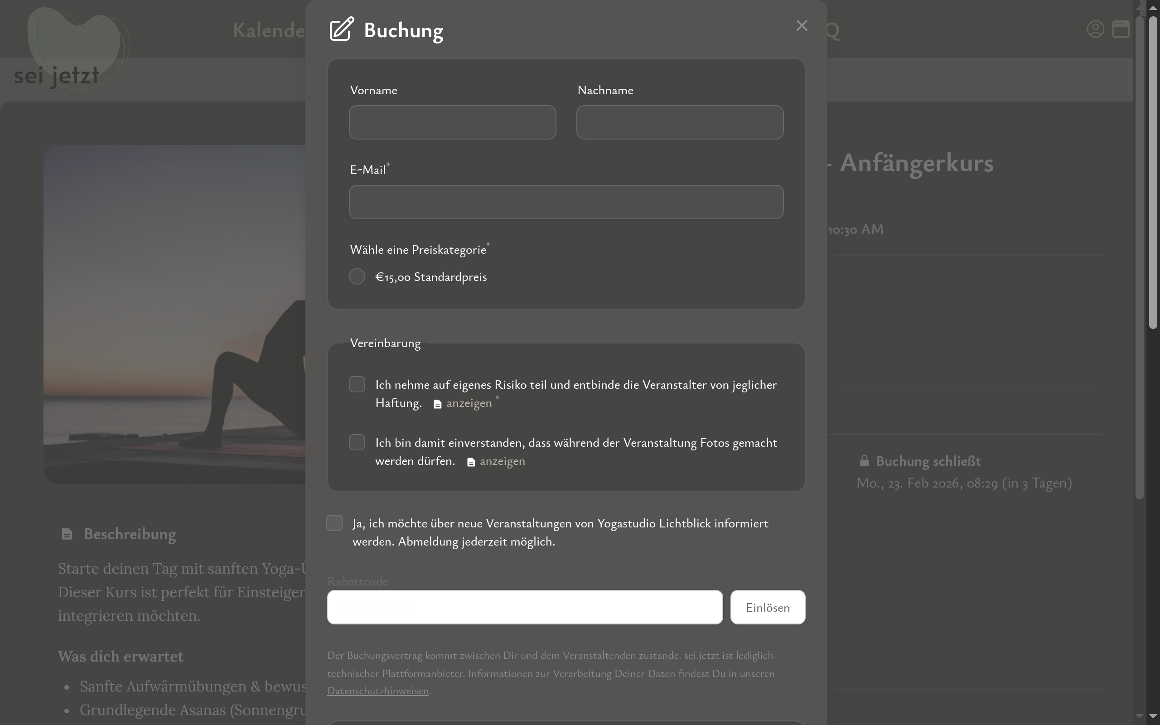
Task: Click the document icon before the photo consent anzeigen
Action: point(471,462)
